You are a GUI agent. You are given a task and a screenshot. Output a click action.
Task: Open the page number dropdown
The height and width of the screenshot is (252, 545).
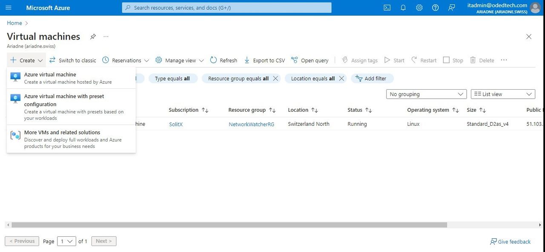click(x=66, y=241)
